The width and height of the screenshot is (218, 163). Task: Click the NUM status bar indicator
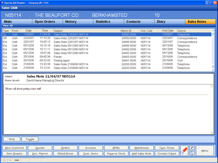tap(17, 160)
